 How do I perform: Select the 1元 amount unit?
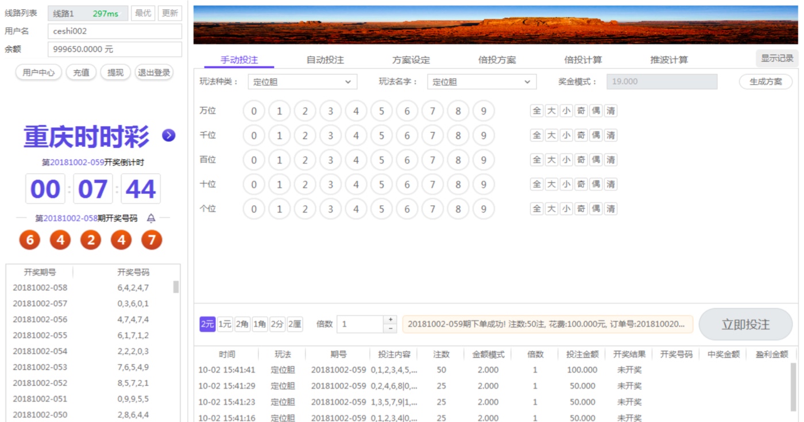pos(225,325)
